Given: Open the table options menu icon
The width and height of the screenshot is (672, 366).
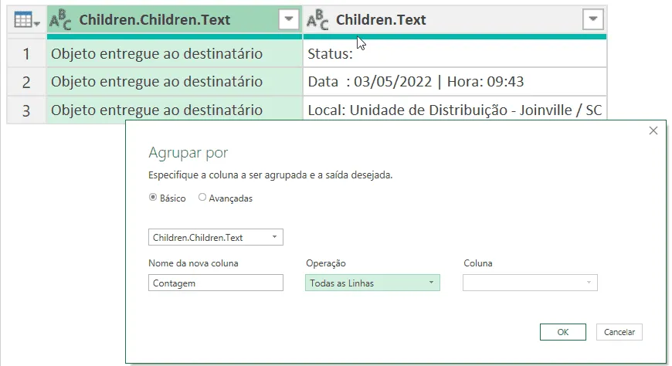Looking at the screenshot, I should click(26, 20).
